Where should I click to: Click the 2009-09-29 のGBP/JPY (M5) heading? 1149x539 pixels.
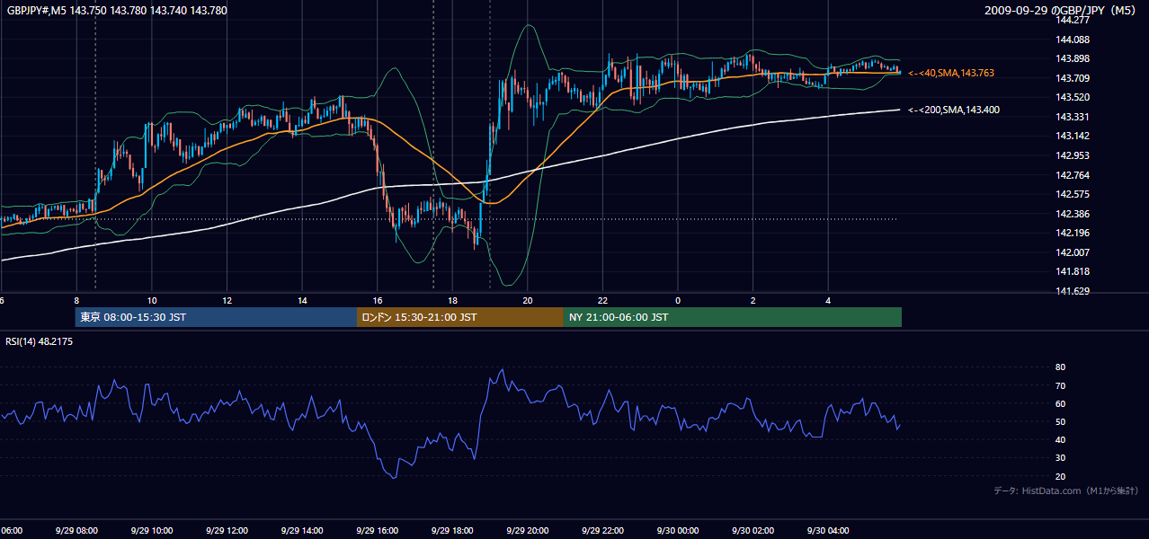click(1062, 11)
